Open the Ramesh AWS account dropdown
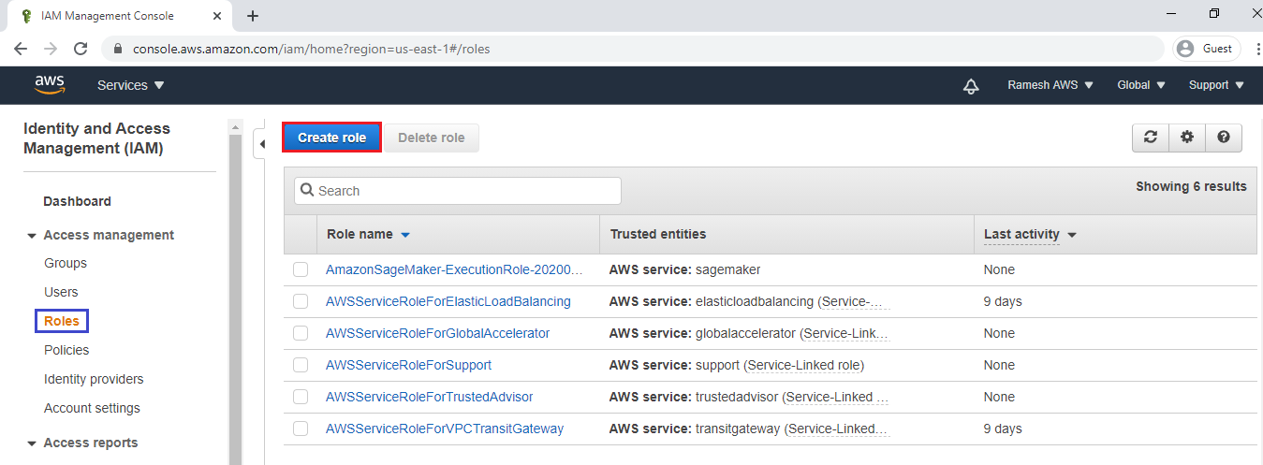 (1050, 85)
